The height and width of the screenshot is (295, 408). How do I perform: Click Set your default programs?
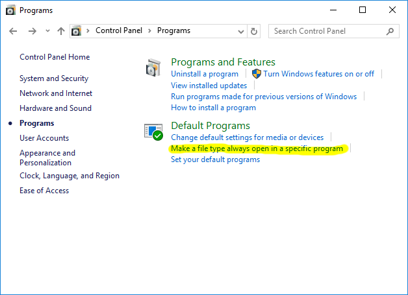coord(216,159)
